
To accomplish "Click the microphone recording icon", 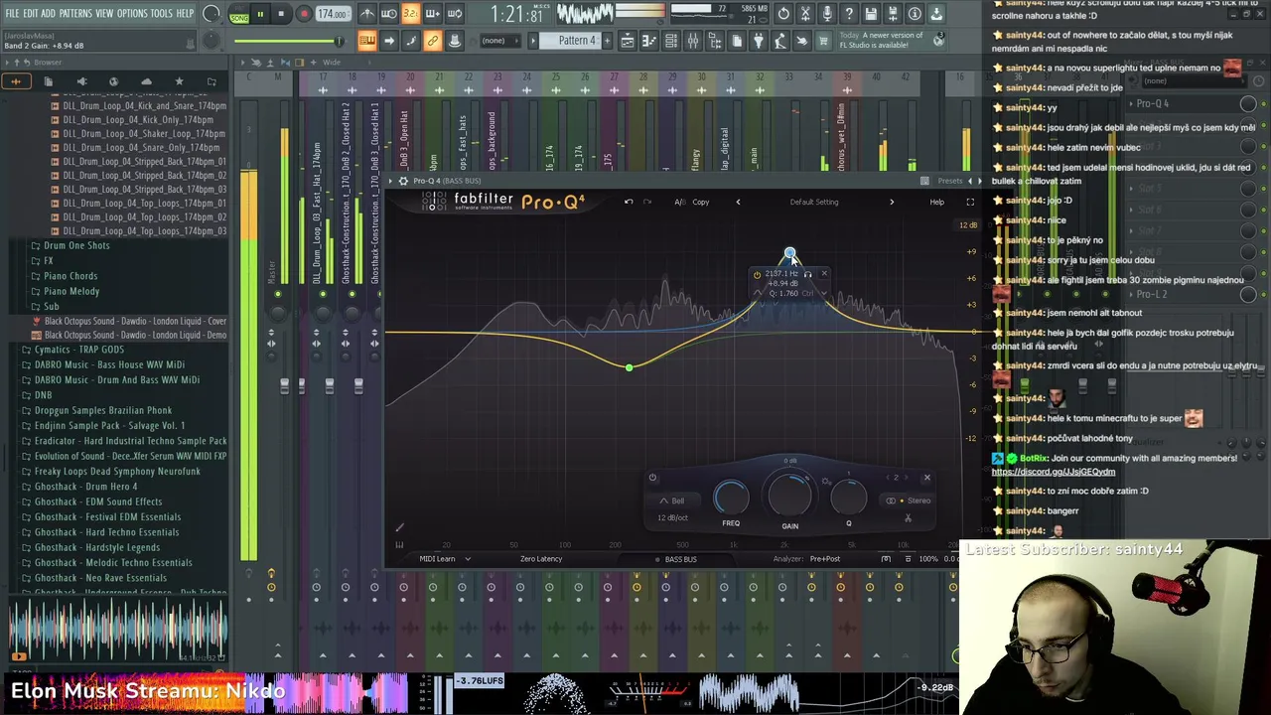I will [827, 14].
